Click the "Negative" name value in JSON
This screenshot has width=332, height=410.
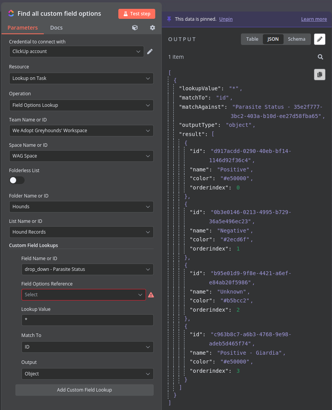point(233,231)
